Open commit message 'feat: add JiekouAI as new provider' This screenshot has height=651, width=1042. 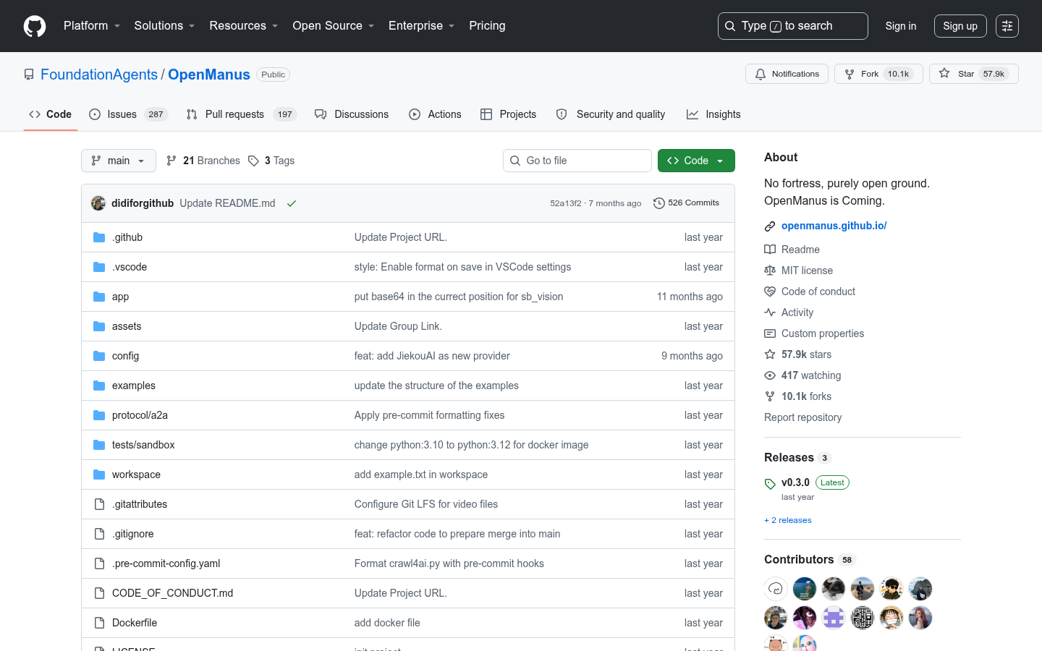click(432, 356)
